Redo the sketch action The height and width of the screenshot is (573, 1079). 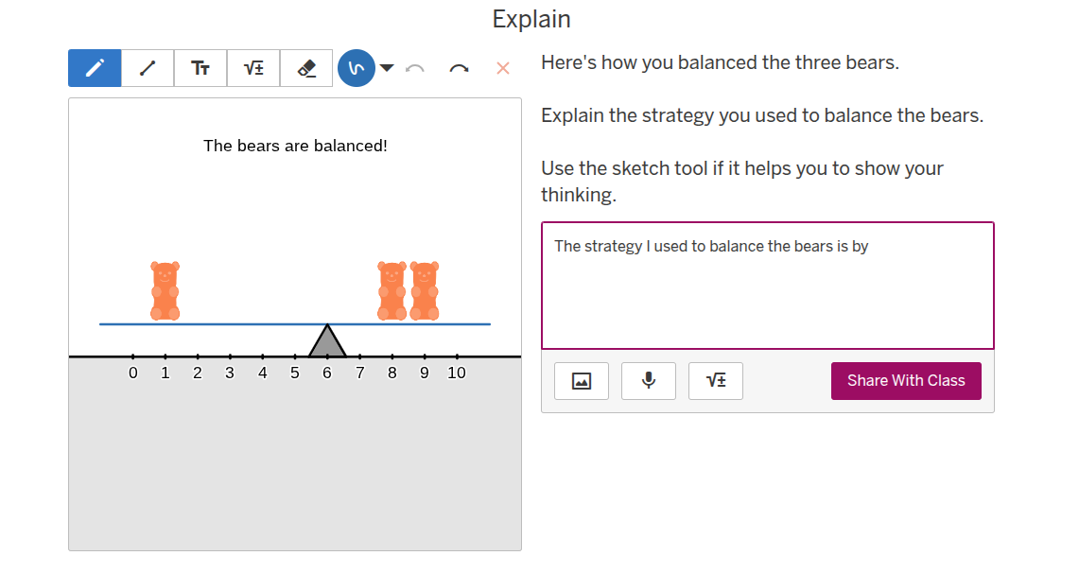[x=459, y=68]
